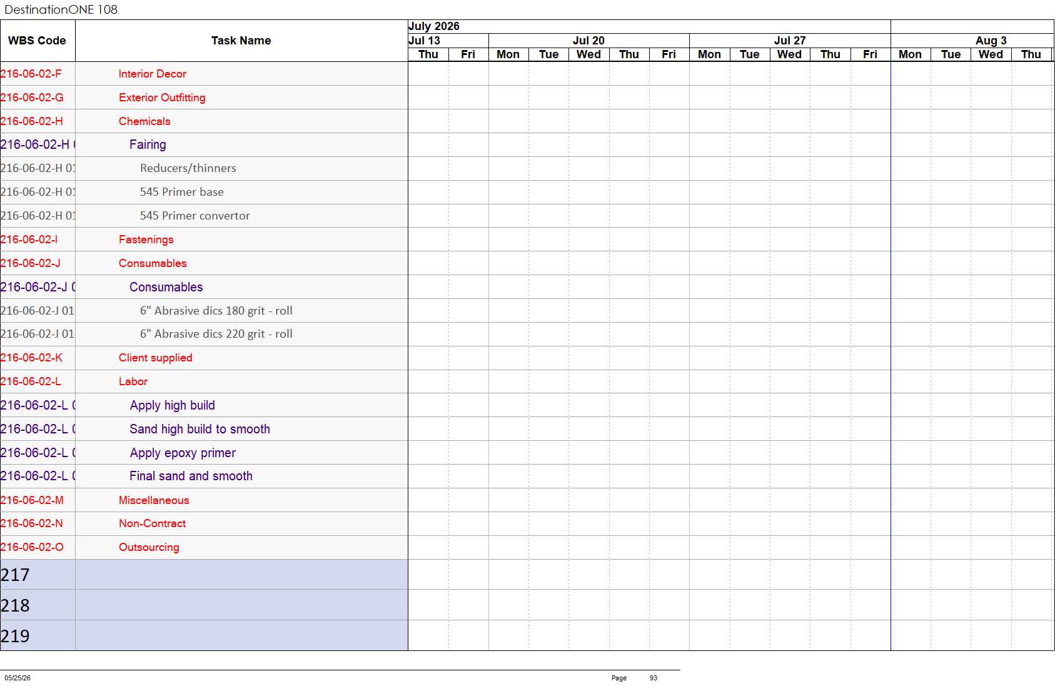Select the Apply high build task

[172, 405]
